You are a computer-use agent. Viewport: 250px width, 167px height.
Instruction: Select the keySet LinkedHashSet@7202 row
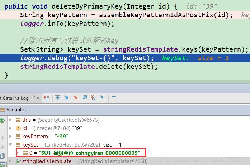129,145
